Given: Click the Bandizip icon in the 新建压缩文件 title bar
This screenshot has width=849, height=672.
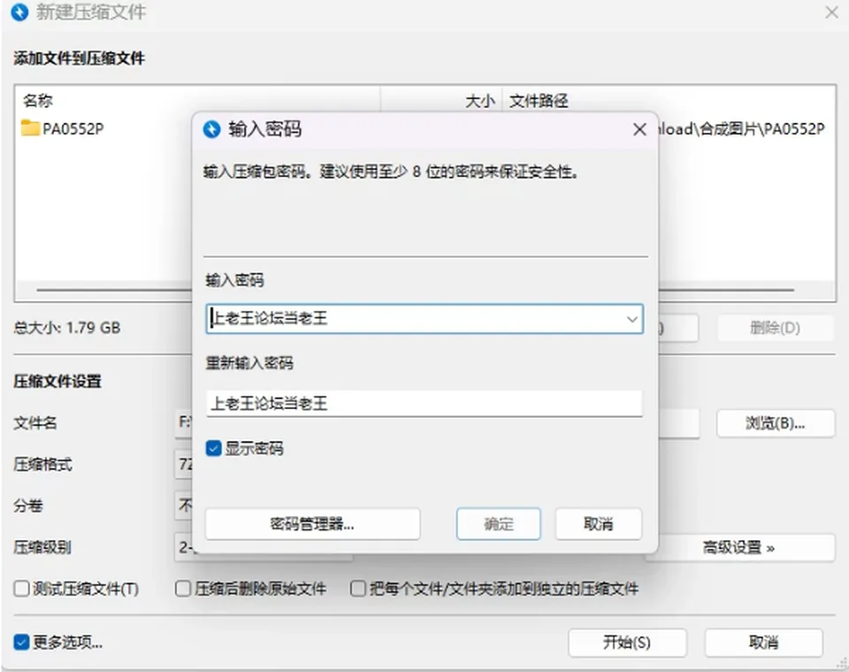Looking at the screenshot, I should pyautogui.click(x=19, y=12).
